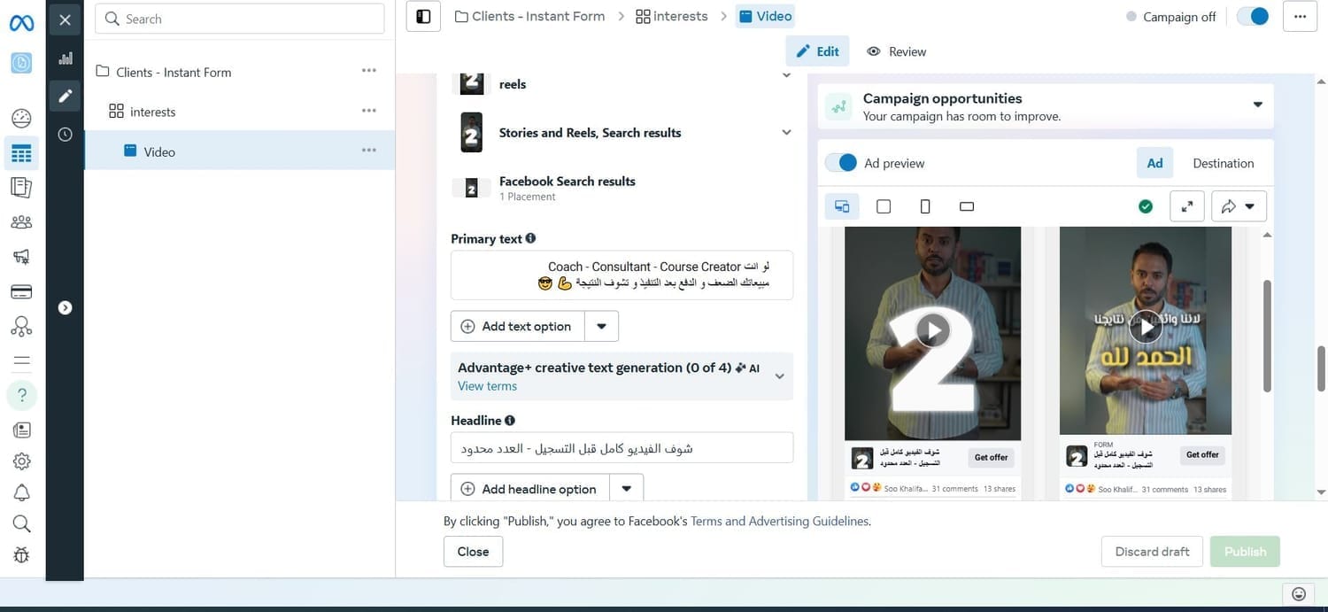
Task: Open the megaphone advertising icon
Action: pyautogui.click(x=21, y=257)
